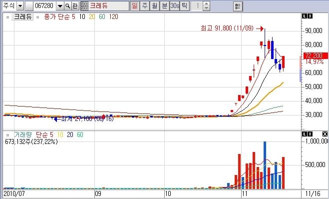Expand the stock code 067280 dropdown
The width and height of the screenshot is (329, 199).
pyautogui.click(x=60, y=6)
